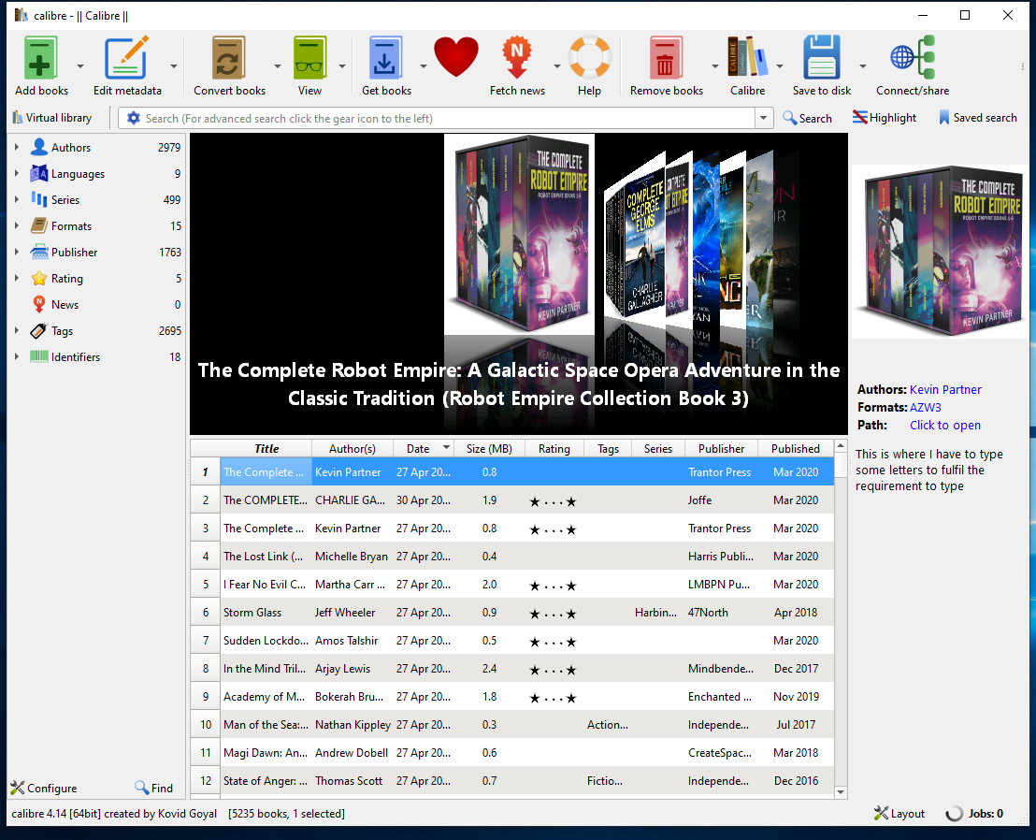Expand the Authors category
Image resolution: width=1036 pixels, height=840 pixels.
click(17, 147)
